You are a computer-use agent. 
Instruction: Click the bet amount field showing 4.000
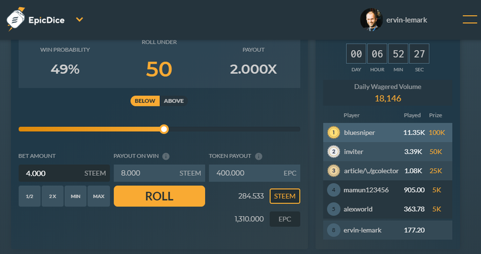pos(64,173)
